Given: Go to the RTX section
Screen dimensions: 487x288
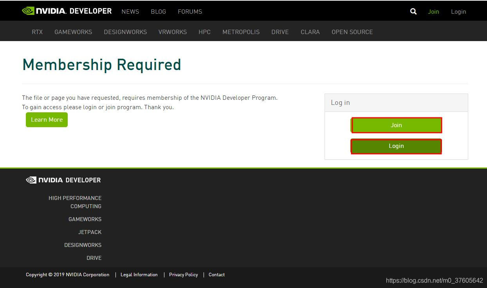Looking at the screenshot, I should [37, 32].
